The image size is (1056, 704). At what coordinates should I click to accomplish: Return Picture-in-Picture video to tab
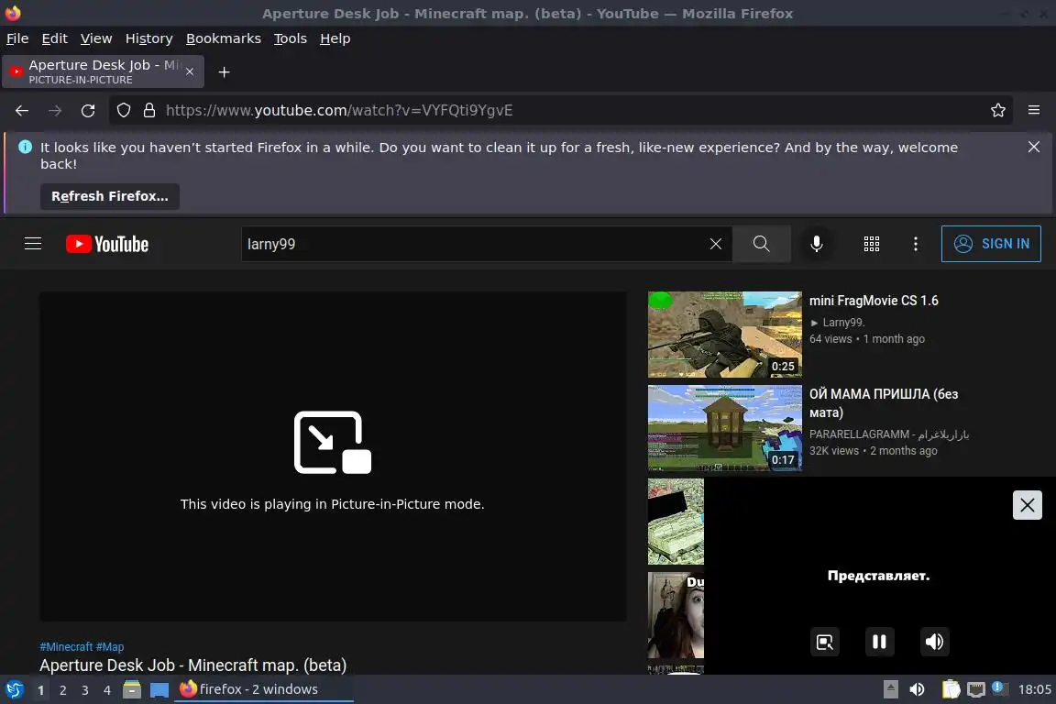[x=824, y=642]
